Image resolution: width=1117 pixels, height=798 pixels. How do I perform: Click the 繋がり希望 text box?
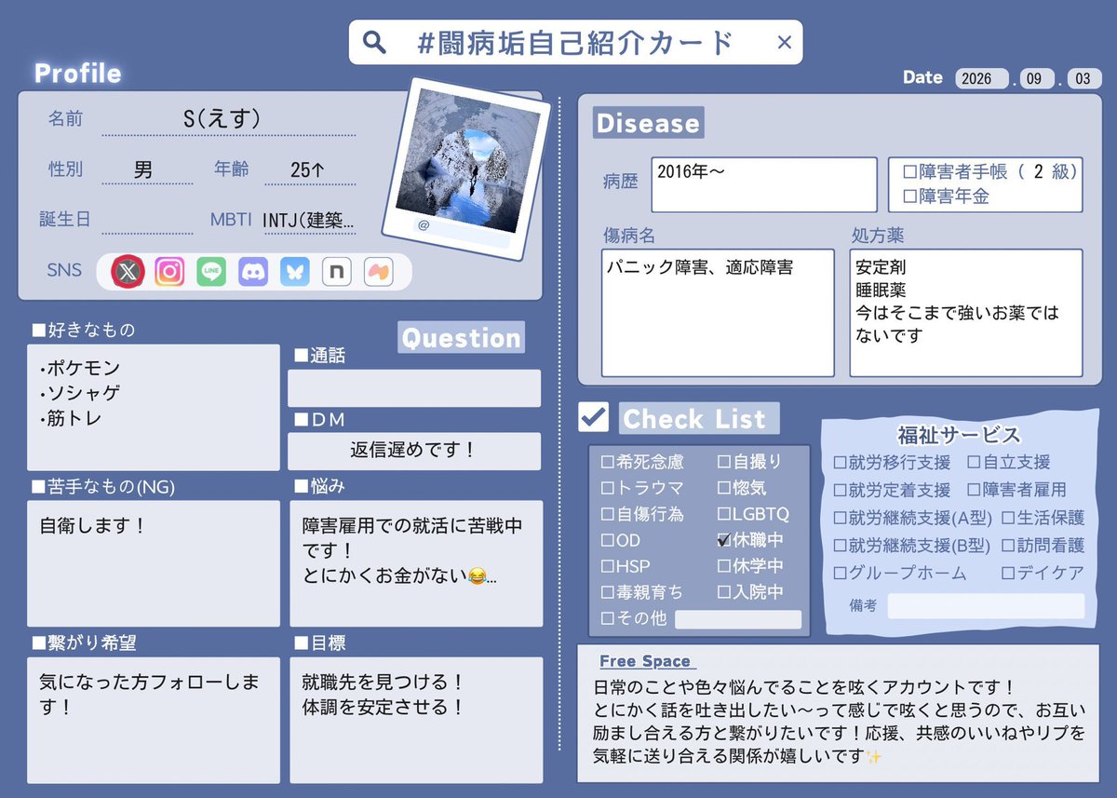click(x=154, y=720)
